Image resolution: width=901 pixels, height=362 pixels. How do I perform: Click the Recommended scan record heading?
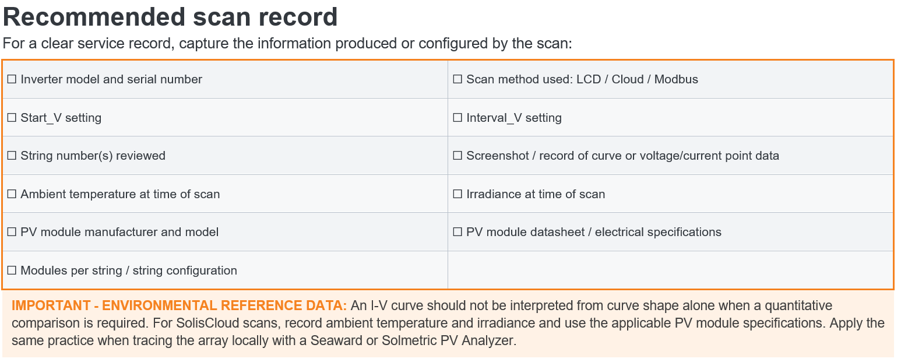[171, 17]
